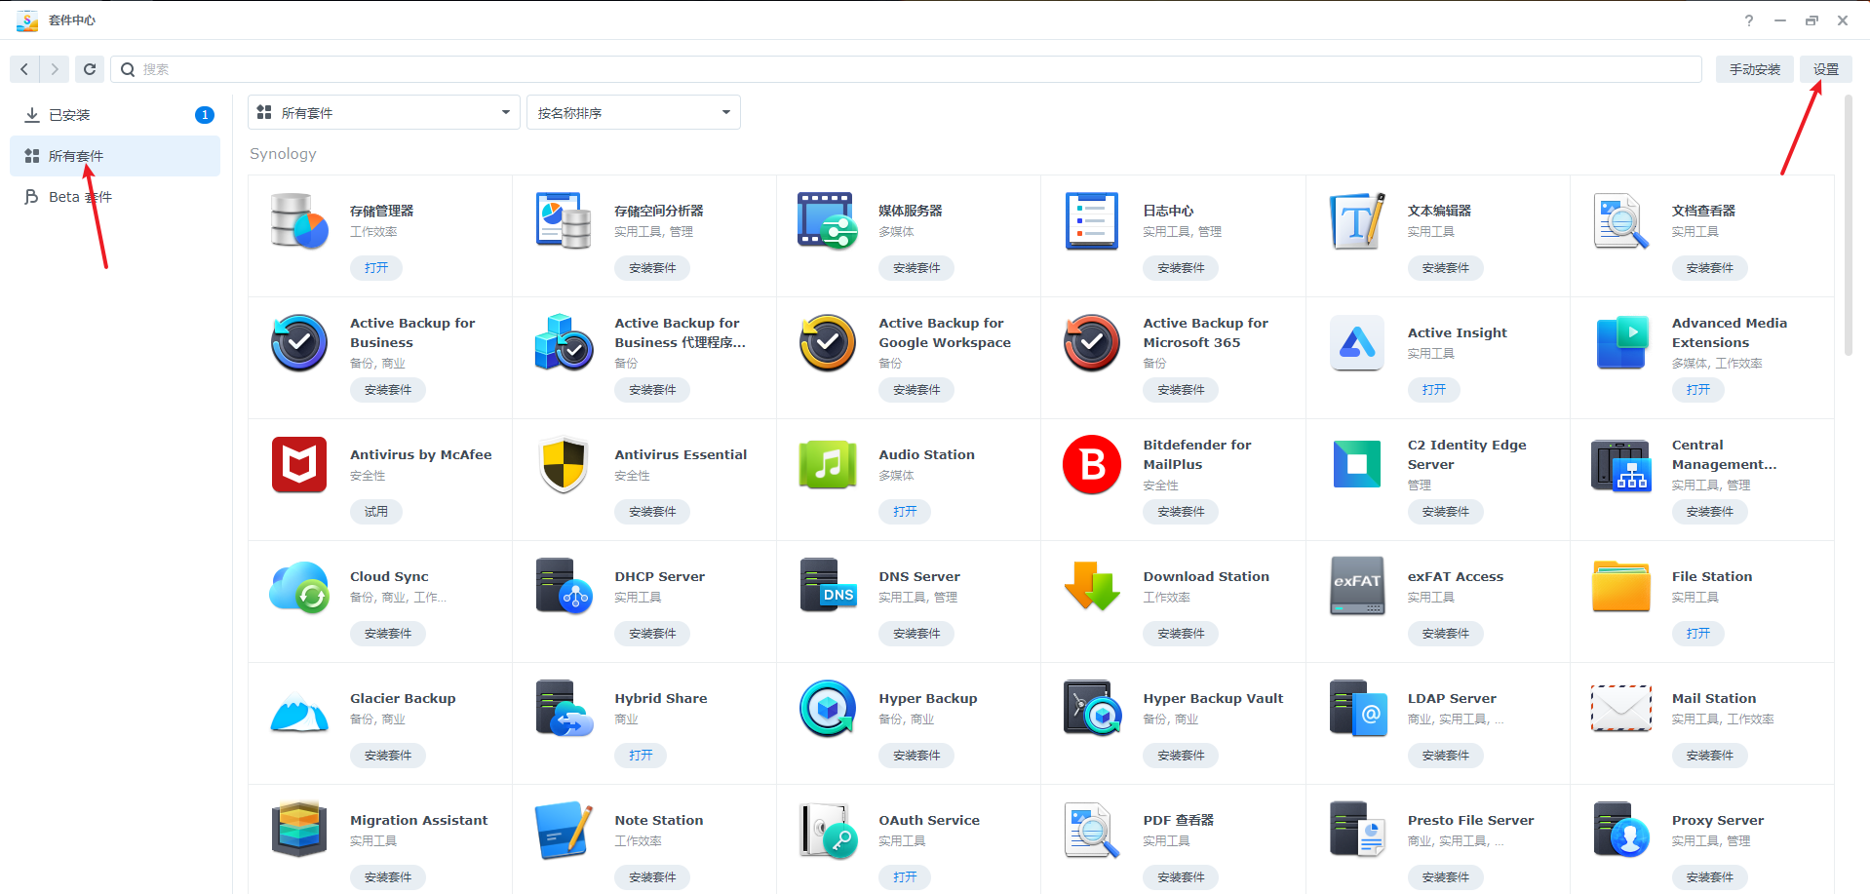Install Hyper Backup Vault package
This screenshot has height=894, width=1870.
(1181, 756)
